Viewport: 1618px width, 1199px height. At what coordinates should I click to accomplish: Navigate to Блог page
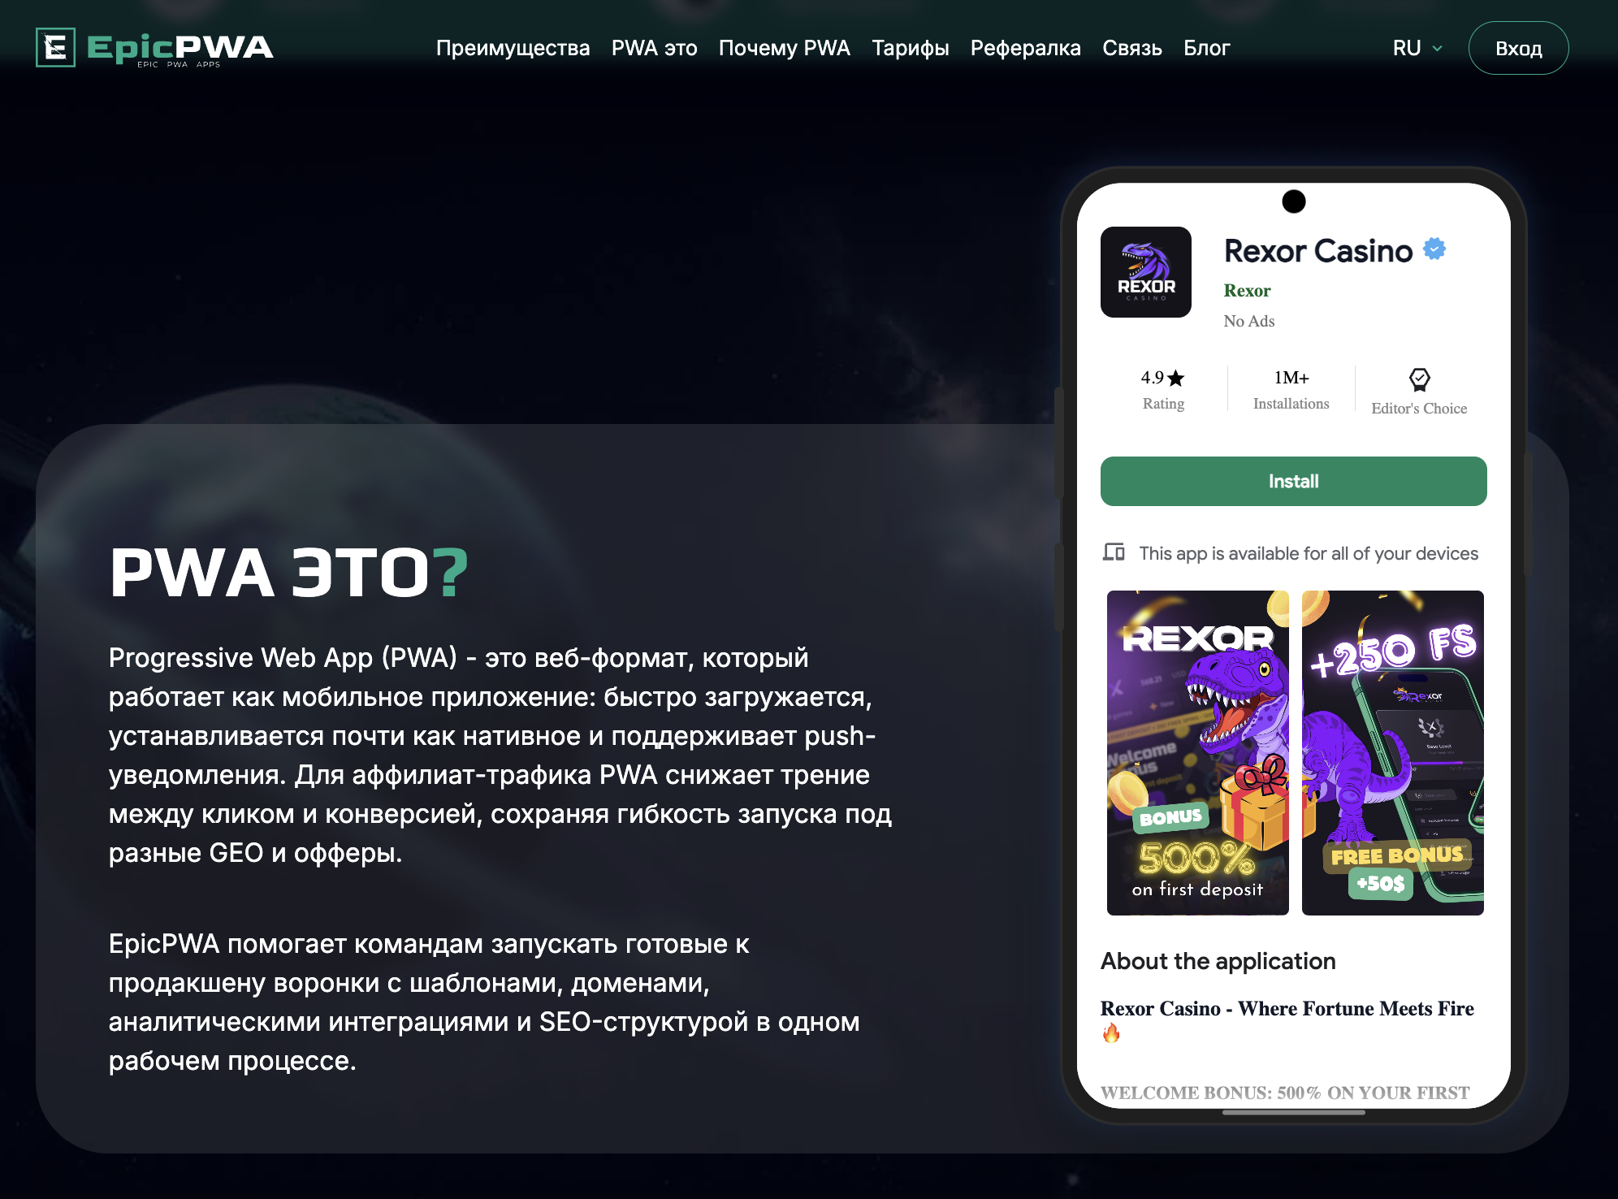coord(1206,48)
